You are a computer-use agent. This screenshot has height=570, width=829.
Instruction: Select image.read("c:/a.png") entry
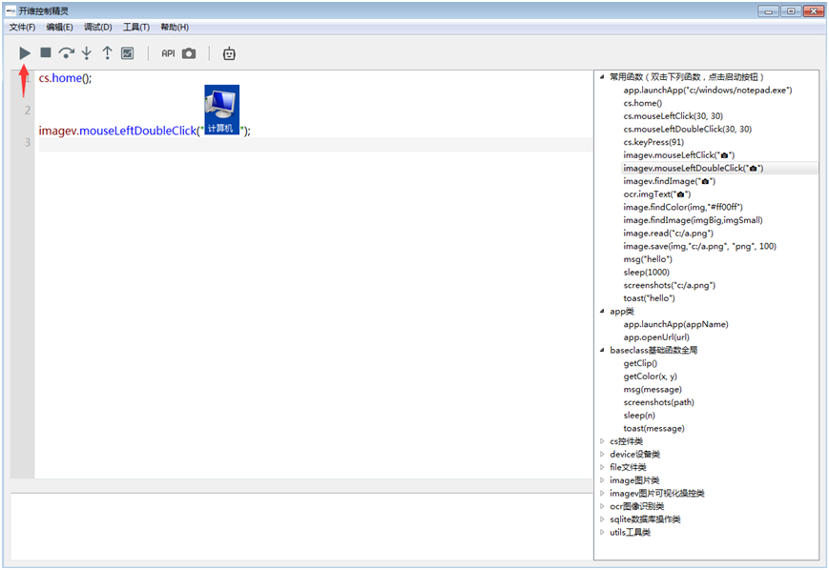pyautogui.click(x=669, y=233)
